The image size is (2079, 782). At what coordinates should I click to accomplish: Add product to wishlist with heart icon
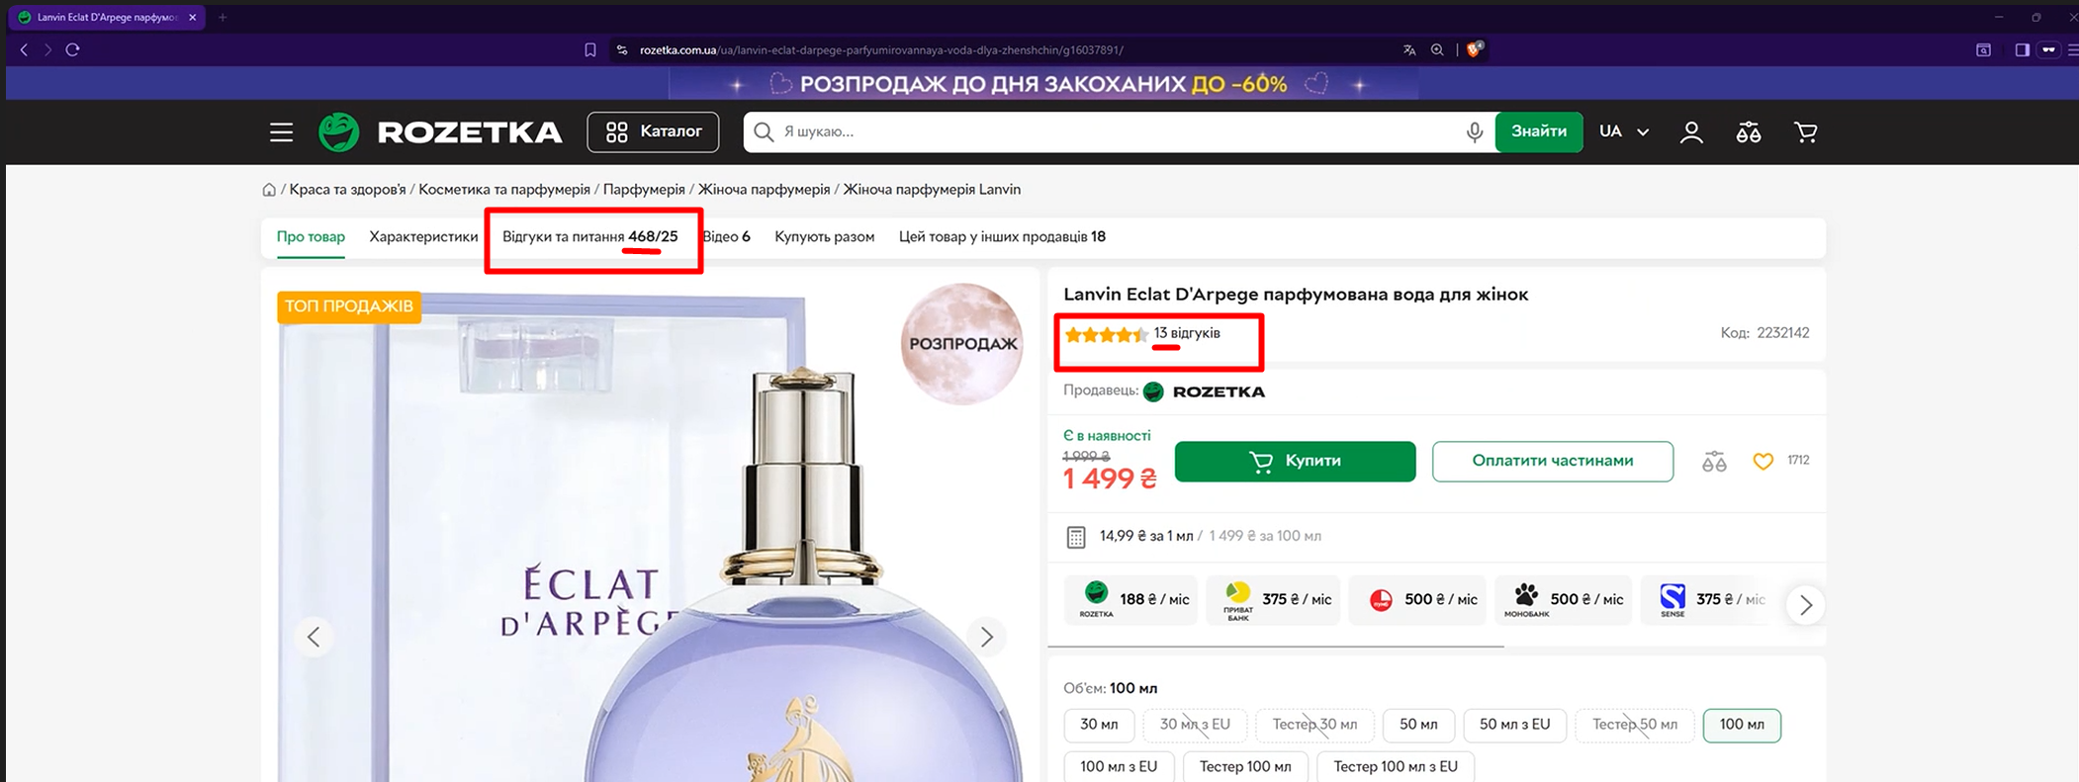tap(1763, 461)
